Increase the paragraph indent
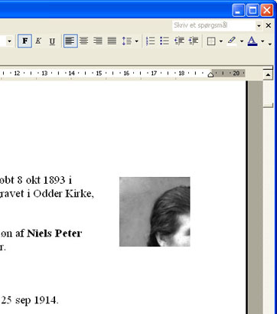 [x=194, y=41]
